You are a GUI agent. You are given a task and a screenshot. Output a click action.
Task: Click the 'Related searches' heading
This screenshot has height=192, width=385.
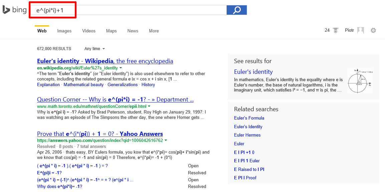tap(256, 109)
